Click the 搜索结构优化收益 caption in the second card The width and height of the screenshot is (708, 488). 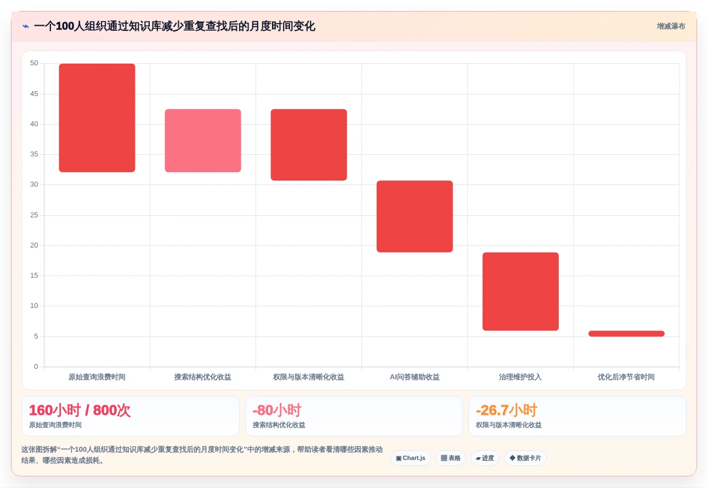[x=279, y=425]
